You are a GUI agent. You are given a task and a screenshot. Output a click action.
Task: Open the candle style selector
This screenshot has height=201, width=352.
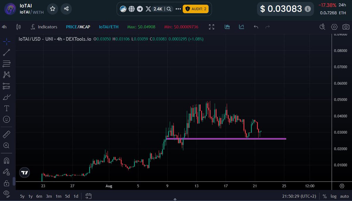(18, 27)
